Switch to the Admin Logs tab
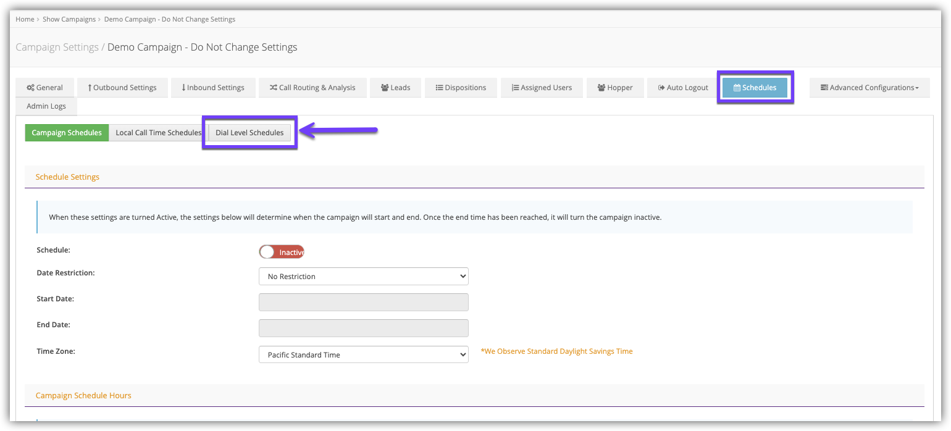 46,106
